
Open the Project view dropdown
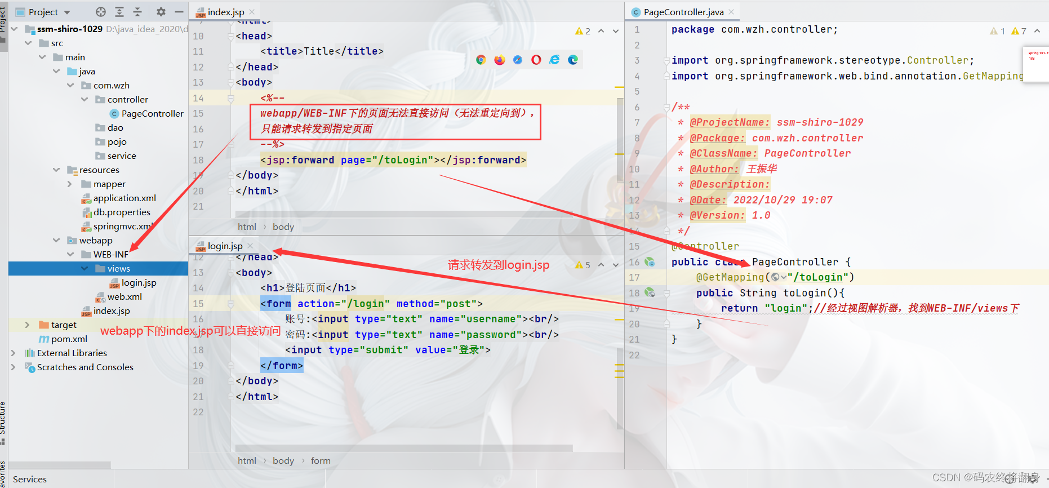point(68,12)
